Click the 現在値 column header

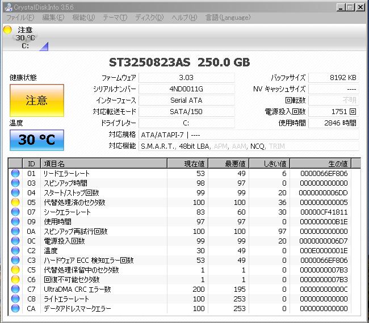187,163
